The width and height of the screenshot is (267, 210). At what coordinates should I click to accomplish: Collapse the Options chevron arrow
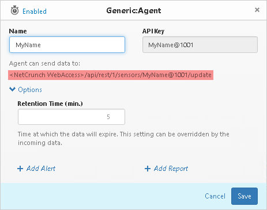click(x=13, y=89)
